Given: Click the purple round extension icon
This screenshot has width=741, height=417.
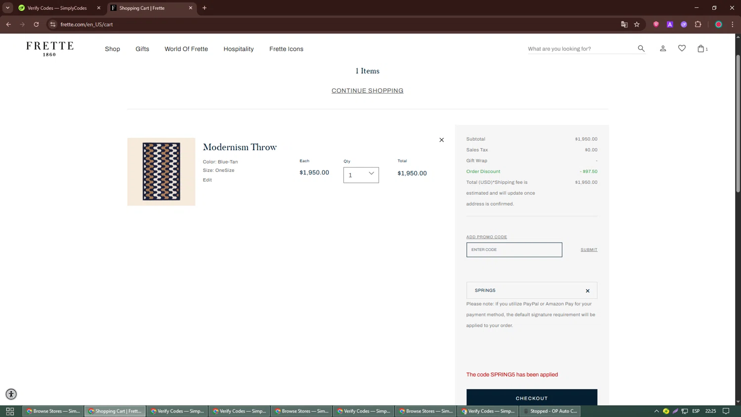Looking at the screenshot, I should coord(684,24).
